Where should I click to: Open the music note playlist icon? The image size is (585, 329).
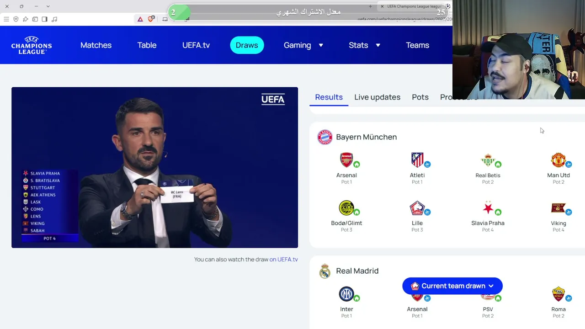point(54,19)
